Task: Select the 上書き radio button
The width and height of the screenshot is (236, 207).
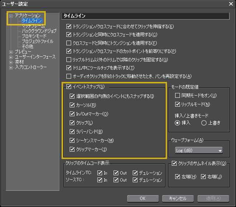Action: [204, 123]
